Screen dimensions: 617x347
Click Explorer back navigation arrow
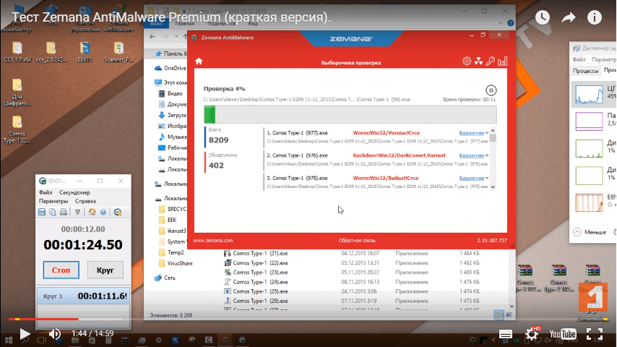point(152,37)
